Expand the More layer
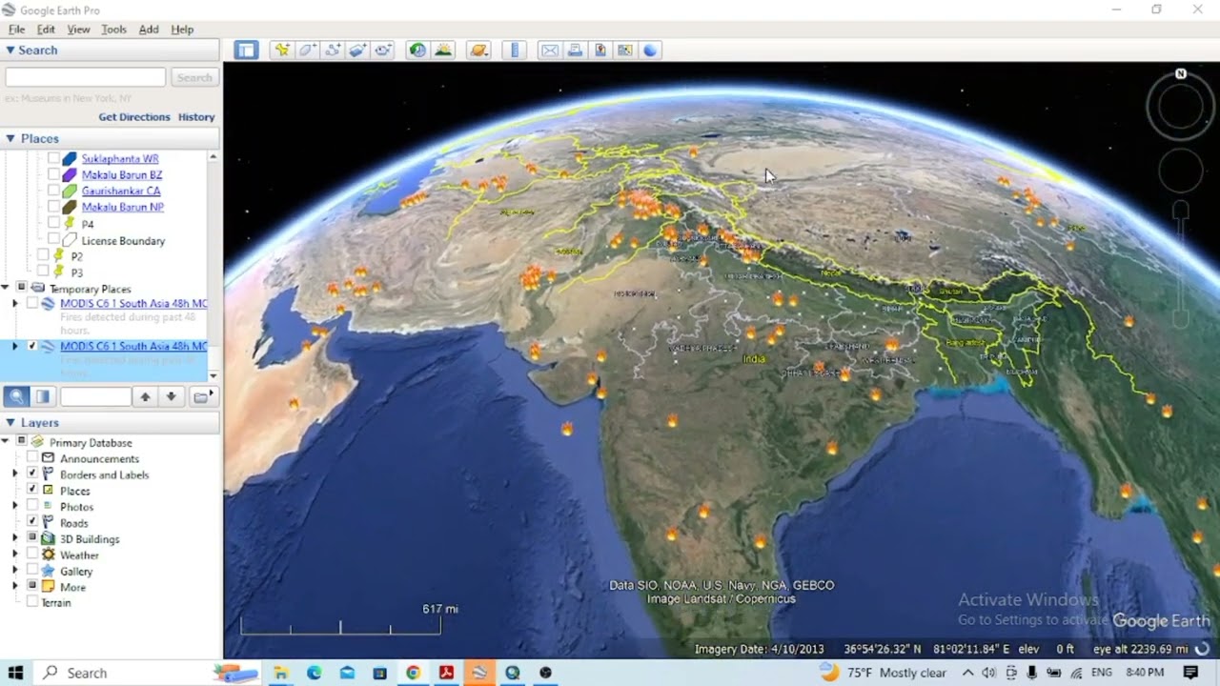1220x686 pixels. pos(15,587)
